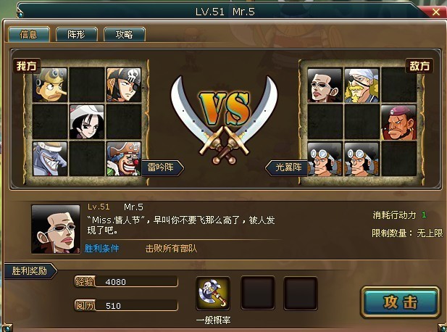Select the white cowboy hat woman portrait
Screen dimensions: 447x332
(87, 122)
